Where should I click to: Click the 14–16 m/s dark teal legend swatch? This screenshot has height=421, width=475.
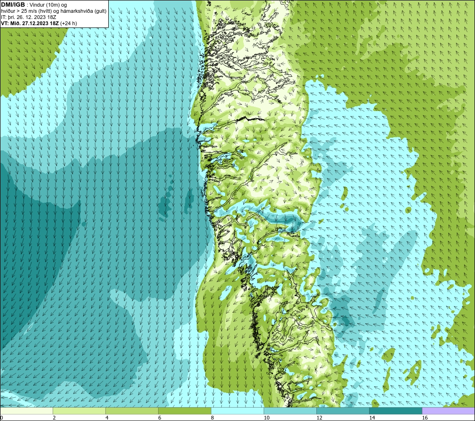[x=395, y=411]
